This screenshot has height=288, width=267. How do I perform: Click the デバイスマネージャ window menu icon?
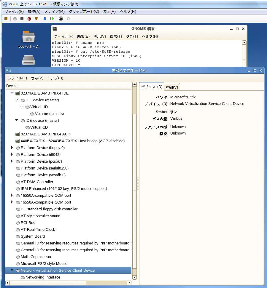point(9,71)
